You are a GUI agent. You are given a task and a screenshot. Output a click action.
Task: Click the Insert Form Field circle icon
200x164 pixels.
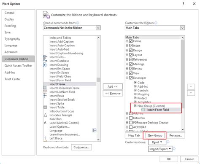point(143,110)
